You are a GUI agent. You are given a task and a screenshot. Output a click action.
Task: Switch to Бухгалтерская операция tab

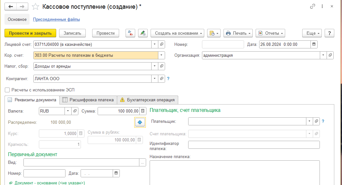pos(148,100)
